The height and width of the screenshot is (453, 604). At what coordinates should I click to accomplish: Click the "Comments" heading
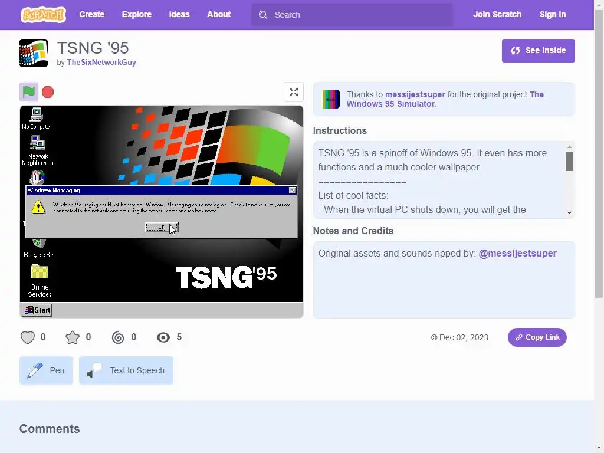point(50,429)
